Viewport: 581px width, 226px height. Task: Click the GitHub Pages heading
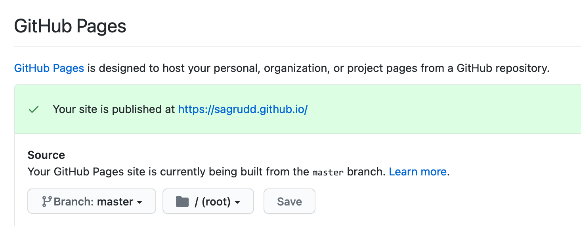70,26
